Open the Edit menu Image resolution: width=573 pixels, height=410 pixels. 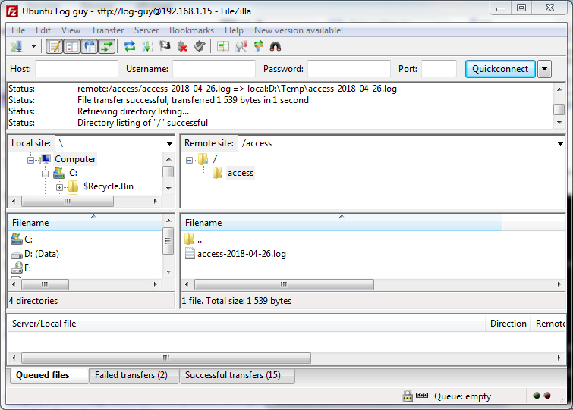tap(43, 30)
